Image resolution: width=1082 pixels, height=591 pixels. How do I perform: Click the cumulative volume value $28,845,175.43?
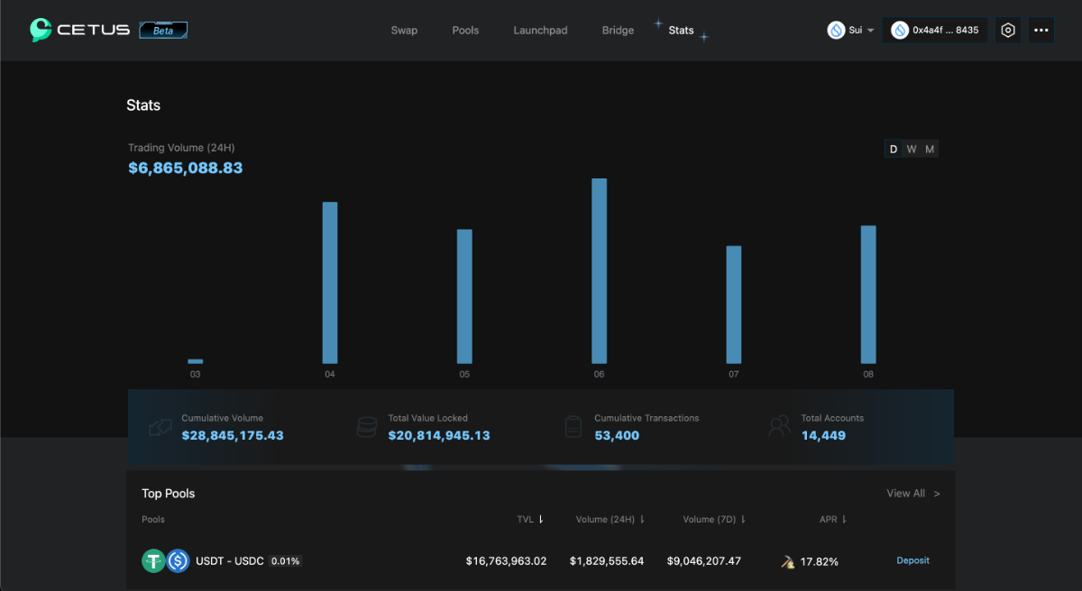(233, 435)
